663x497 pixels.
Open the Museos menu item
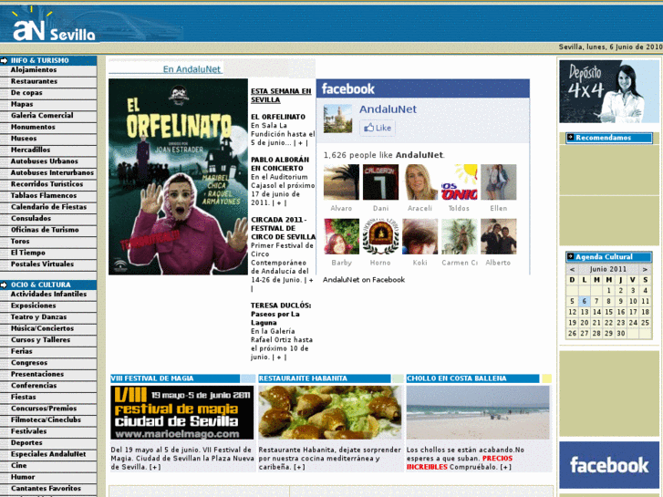tap(24, 139)
